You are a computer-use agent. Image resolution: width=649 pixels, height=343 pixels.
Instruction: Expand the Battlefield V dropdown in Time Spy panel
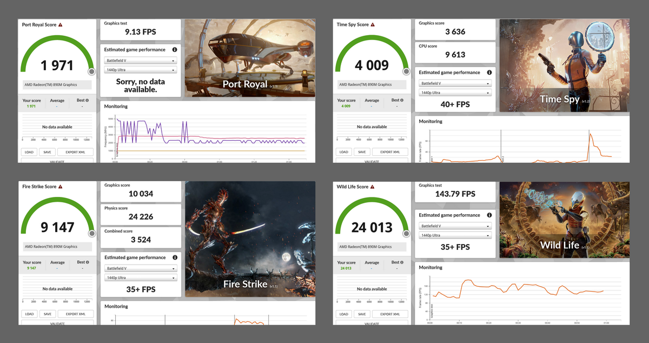click(455, 83)
